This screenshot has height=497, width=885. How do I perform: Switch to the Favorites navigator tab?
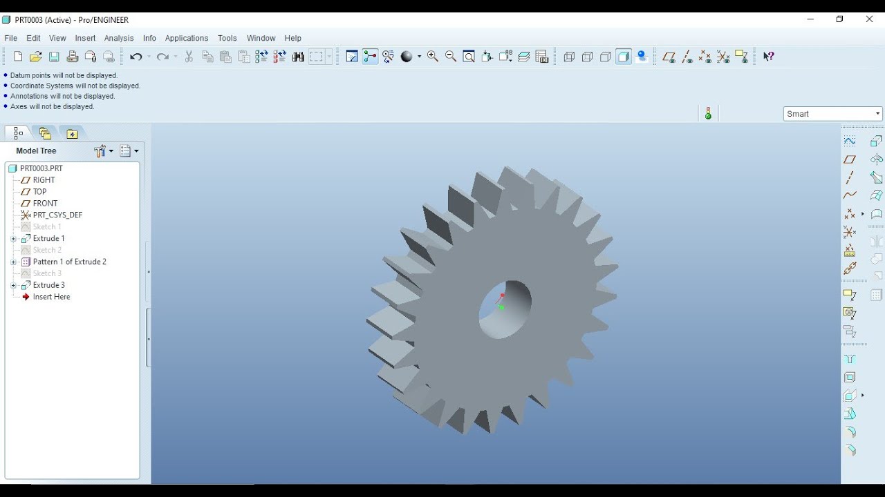(72, 133)
